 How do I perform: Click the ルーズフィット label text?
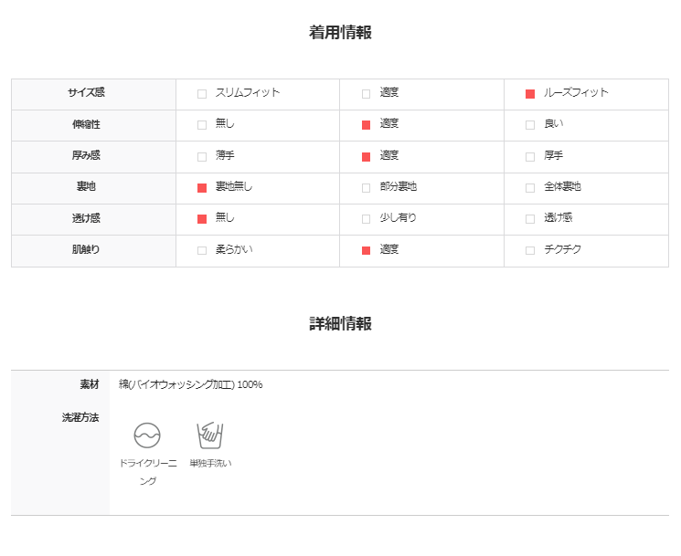(x=576, y=92)
